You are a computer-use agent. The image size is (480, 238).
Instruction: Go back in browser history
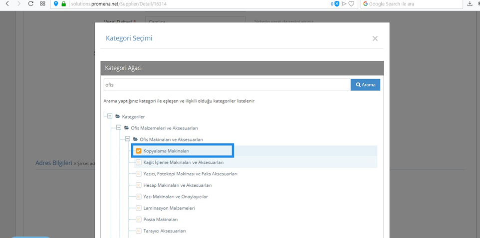(x=7, y=3)
